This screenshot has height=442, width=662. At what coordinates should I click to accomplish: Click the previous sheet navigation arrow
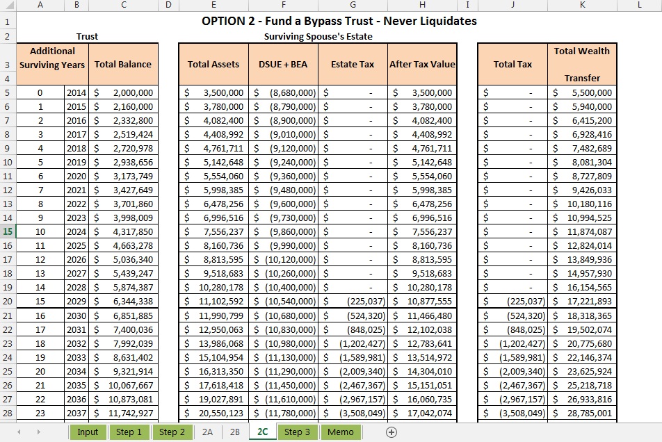click(x=19, y=432)
